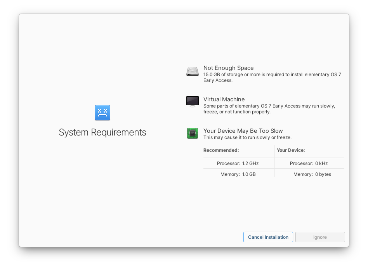The image size is (368, 271).
Task: Select the Not Enough Space warning heading
Action: click(x=228, y=68)
